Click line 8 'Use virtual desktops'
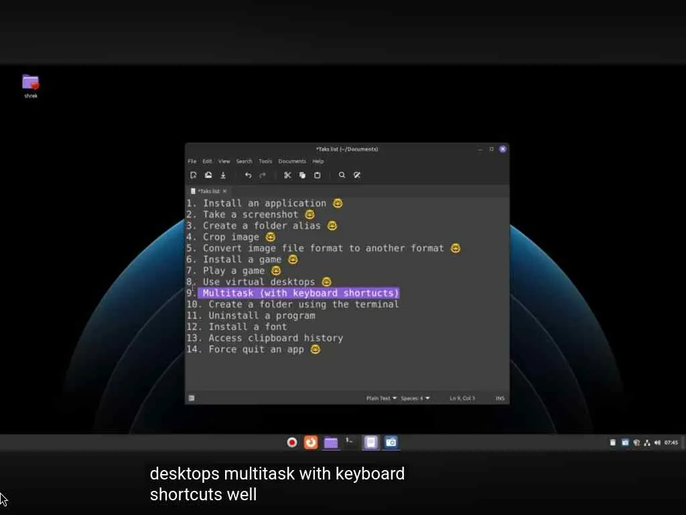This screenshot has width=686, height=515. click(259, 282)
